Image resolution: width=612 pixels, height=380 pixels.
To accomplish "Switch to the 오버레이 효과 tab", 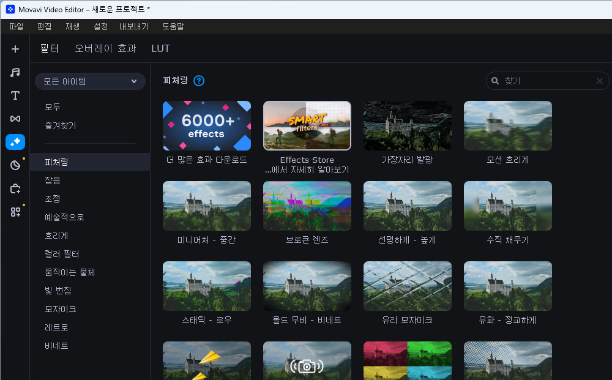I will tap(105, 48).
